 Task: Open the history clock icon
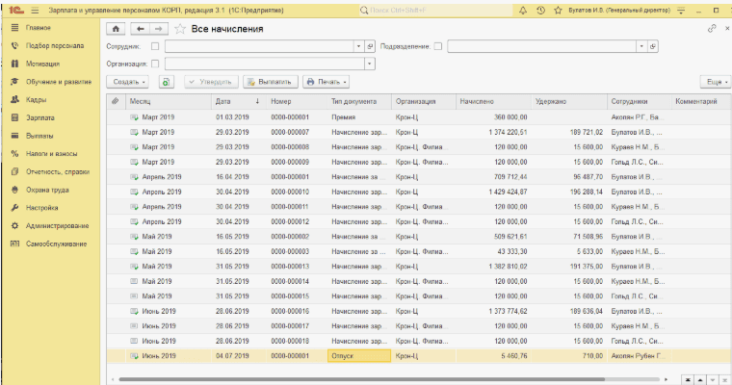540,11
